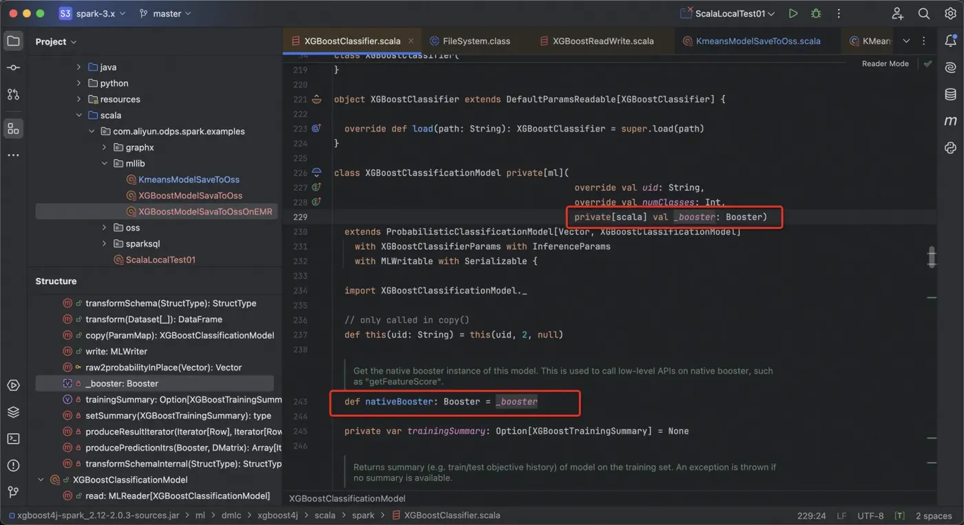The width and height of the screenshot is (964, 525).
Task: Open the Services layers icon
Action: [x=13, y=412]
